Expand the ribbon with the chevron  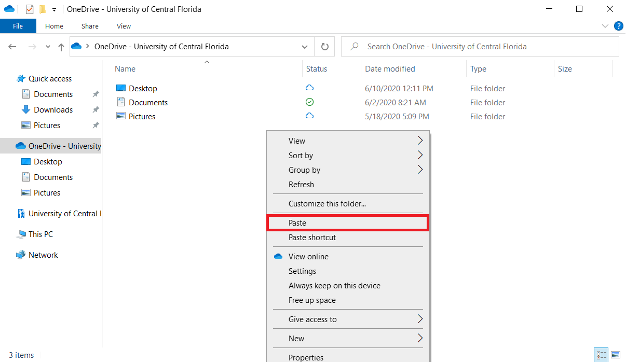pyautogui.click(x=605, y=26)
